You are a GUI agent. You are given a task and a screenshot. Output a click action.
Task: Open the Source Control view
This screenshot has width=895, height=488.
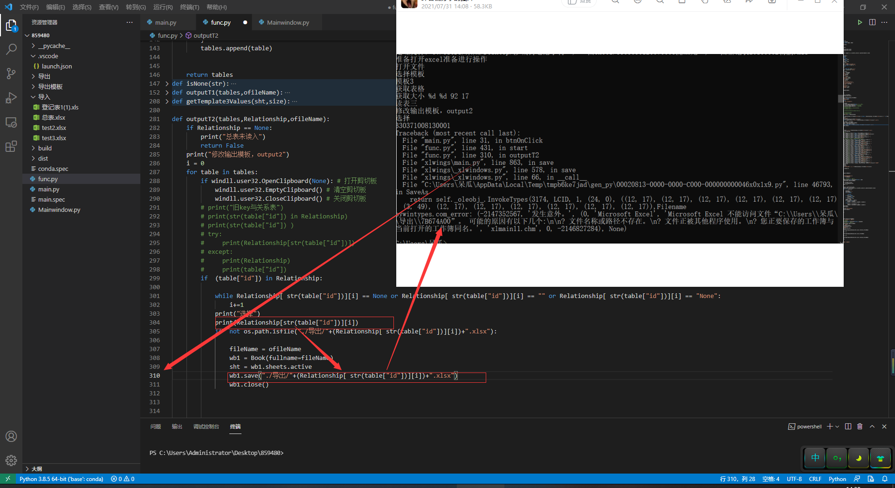click(11, 73)
